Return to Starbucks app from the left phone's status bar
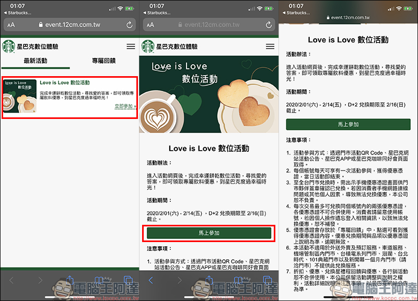 click(20, 13)
